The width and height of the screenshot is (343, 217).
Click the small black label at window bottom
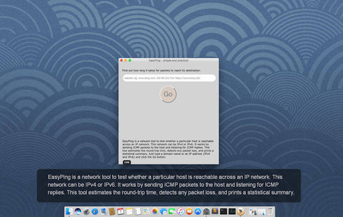coord(127,162)
